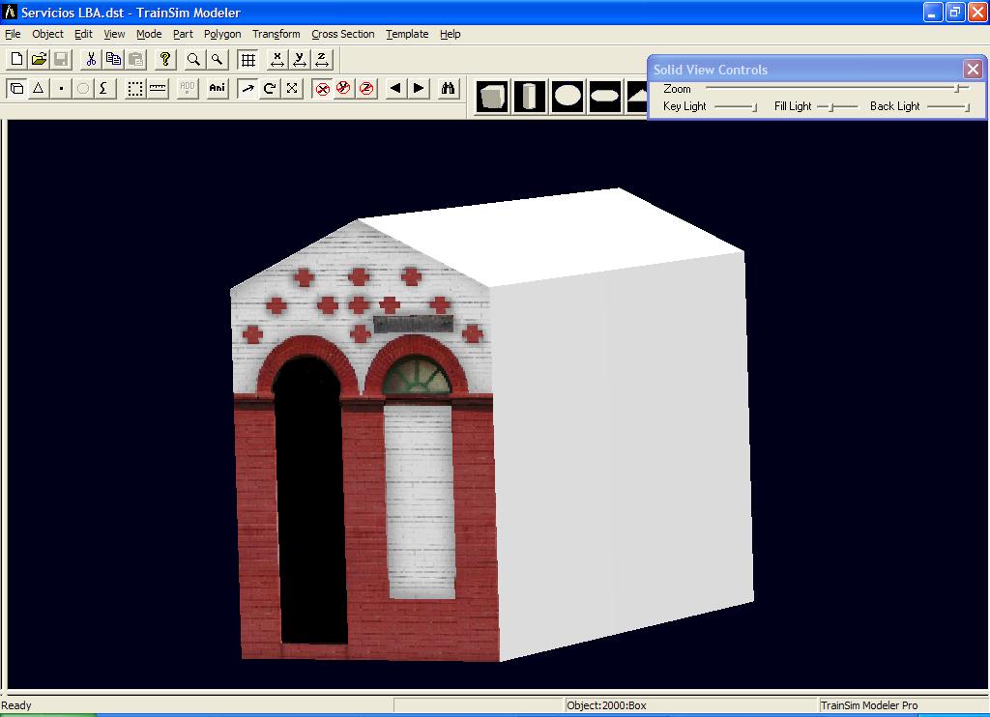The height and width of the screenshot is (717, 990).
Task: Open a file with the folder icon
Action: (39, 60)
